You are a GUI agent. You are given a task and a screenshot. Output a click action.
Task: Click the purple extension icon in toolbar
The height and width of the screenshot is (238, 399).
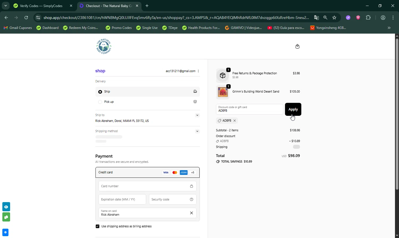click(348, 18)
